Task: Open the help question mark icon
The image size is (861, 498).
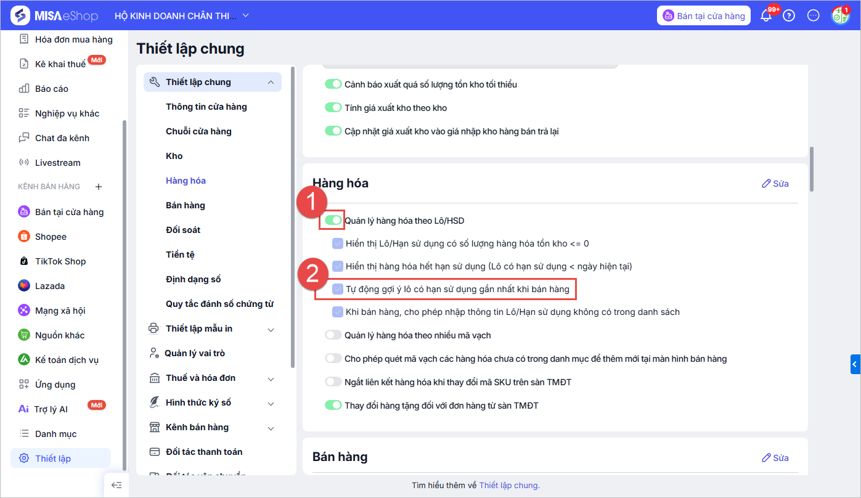Action: pyautogui.click(x=789, y=16)
